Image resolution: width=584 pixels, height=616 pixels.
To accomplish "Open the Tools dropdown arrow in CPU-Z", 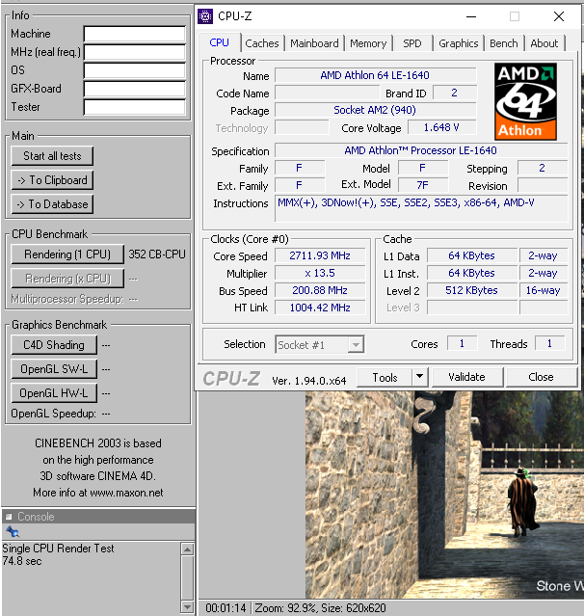I will [420, 377].
